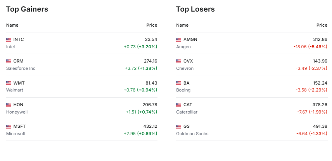Click the flag icon next to GS
This screenshot has width=332, height=161.
coord(179,126)
